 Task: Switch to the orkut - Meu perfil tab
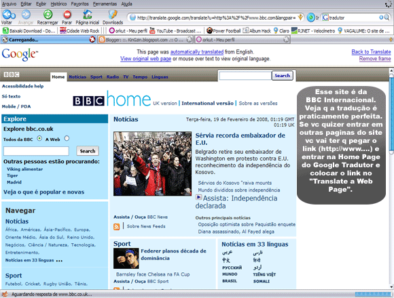(243, 39)
